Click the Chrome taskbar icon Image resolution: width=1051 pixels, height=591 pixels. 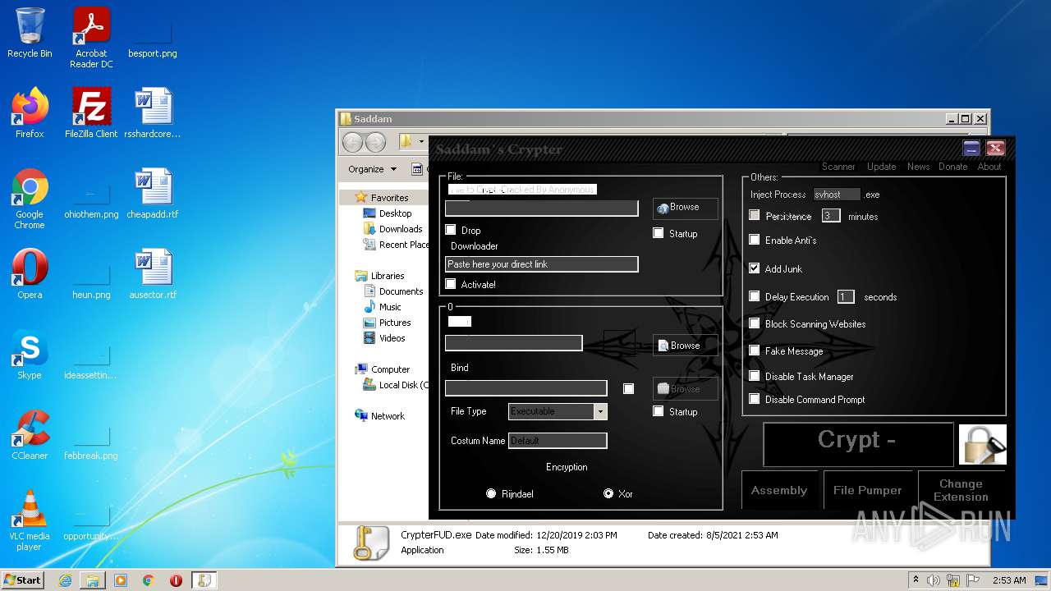click(149, 580)
